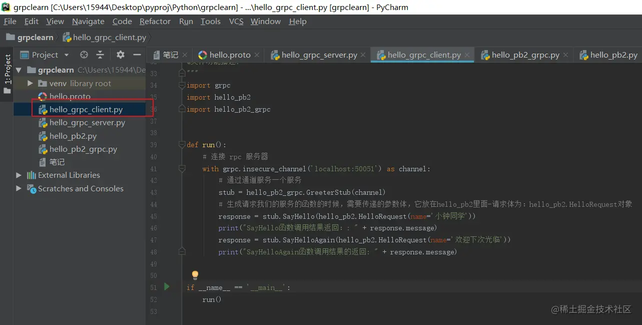Viewport: 642px width, 325px height.
Task: Close the hello_grpc_client.py tab
Action: point(467,55)
